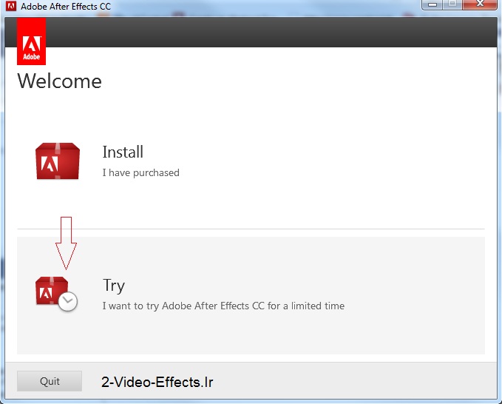Click the 'I have purchased' text
This screenshot has height=404, width=502.
click(x=141, y=172)
